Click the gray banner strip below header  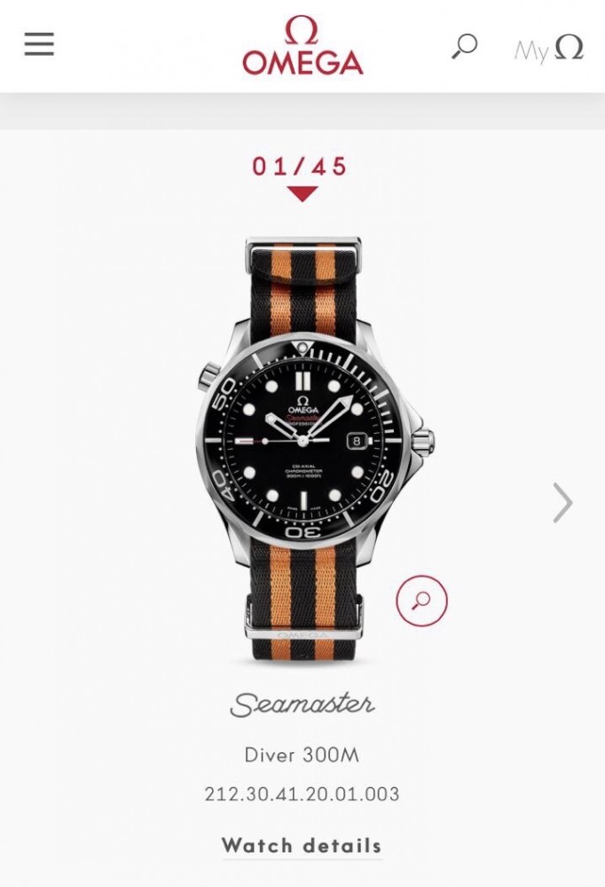[x=302, y=112]
